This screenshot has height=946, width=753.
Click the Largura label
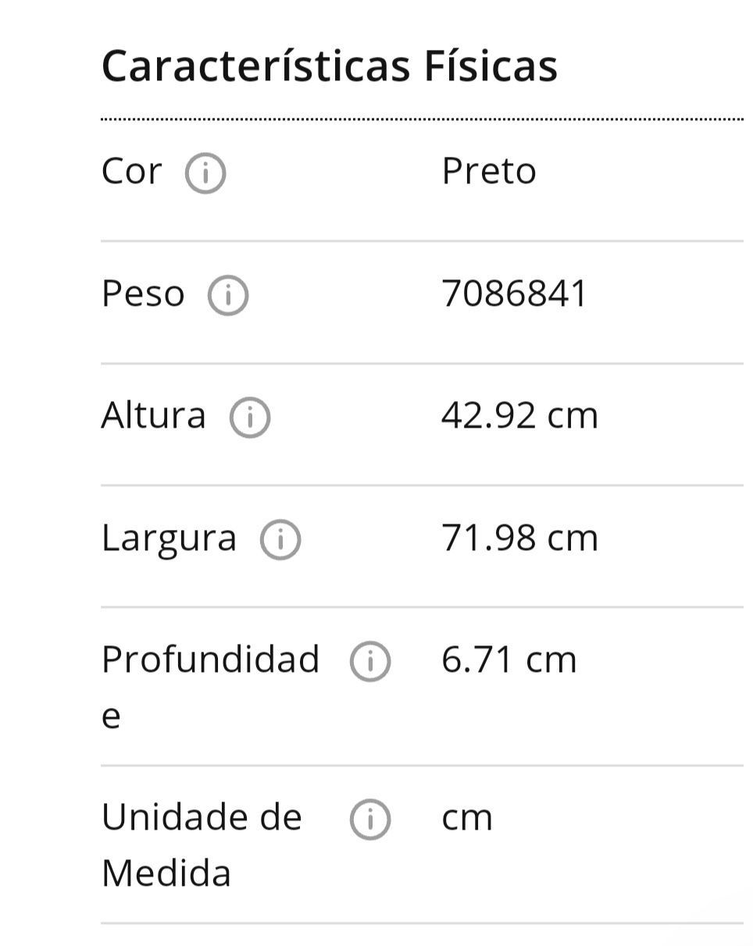coord(169,539)
